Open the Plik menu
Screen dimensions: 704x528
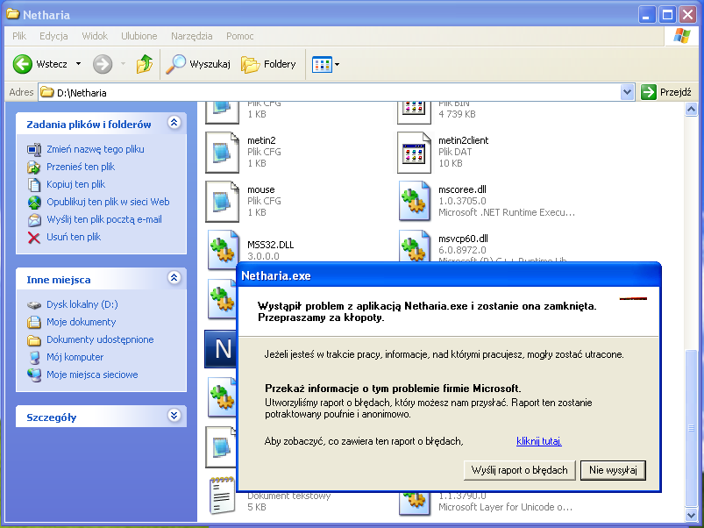coord(19,36)
